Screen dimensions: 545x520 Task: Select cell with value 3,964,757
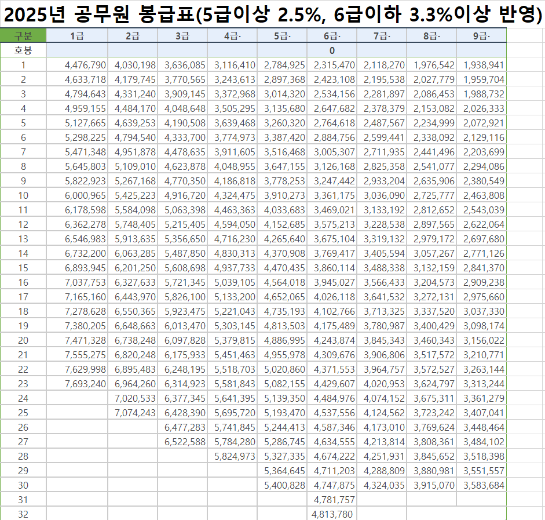[382, 369]
